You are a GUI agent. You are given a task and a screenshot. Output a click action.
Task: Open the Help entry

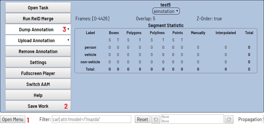click(38, 95)
